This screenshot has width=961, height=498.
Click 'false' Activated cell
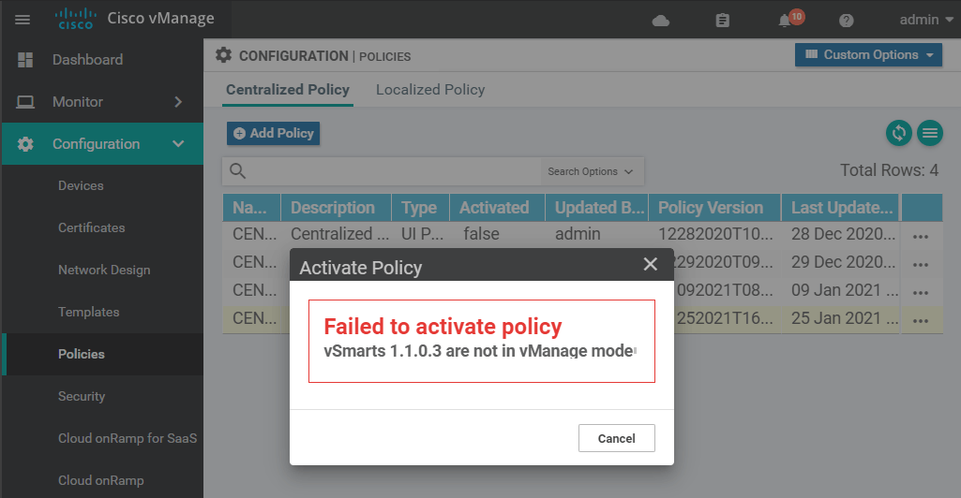481,234
